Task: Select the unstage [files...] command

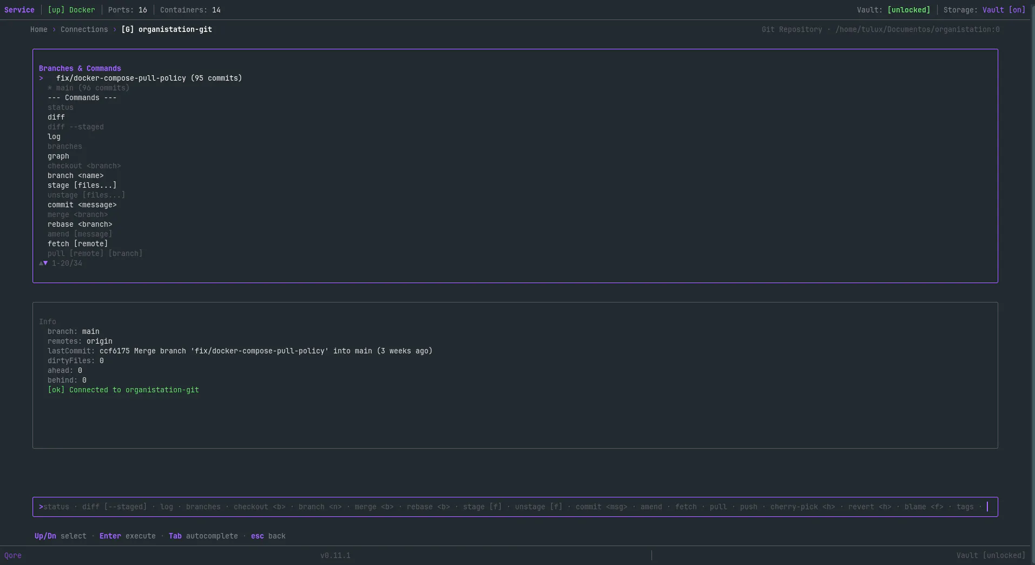Action: pos(86,195)
